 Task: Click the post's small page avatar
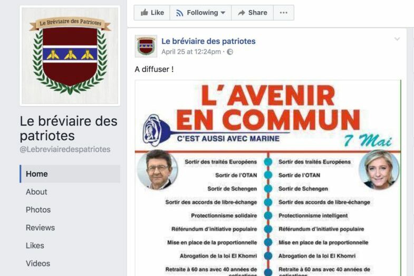coord(146,46)
